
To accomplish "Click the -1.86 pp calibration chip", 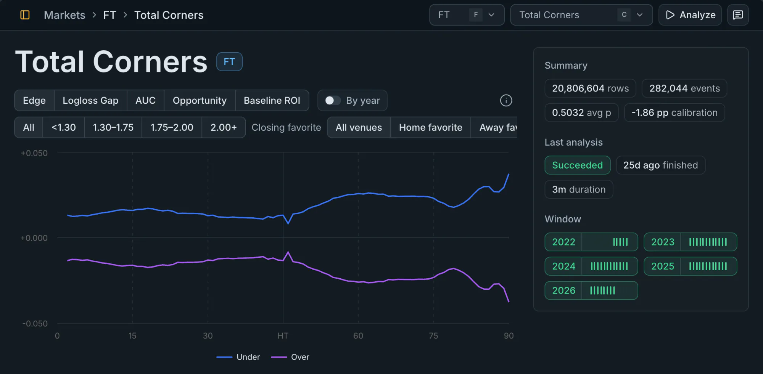I will 674,112.
